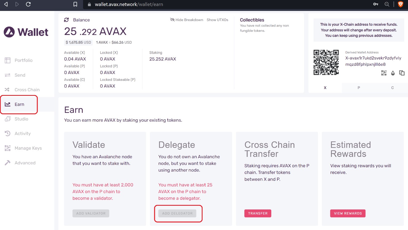Click the Avalanche Wallet logo
408x230 pixels.
coord(26,32)
